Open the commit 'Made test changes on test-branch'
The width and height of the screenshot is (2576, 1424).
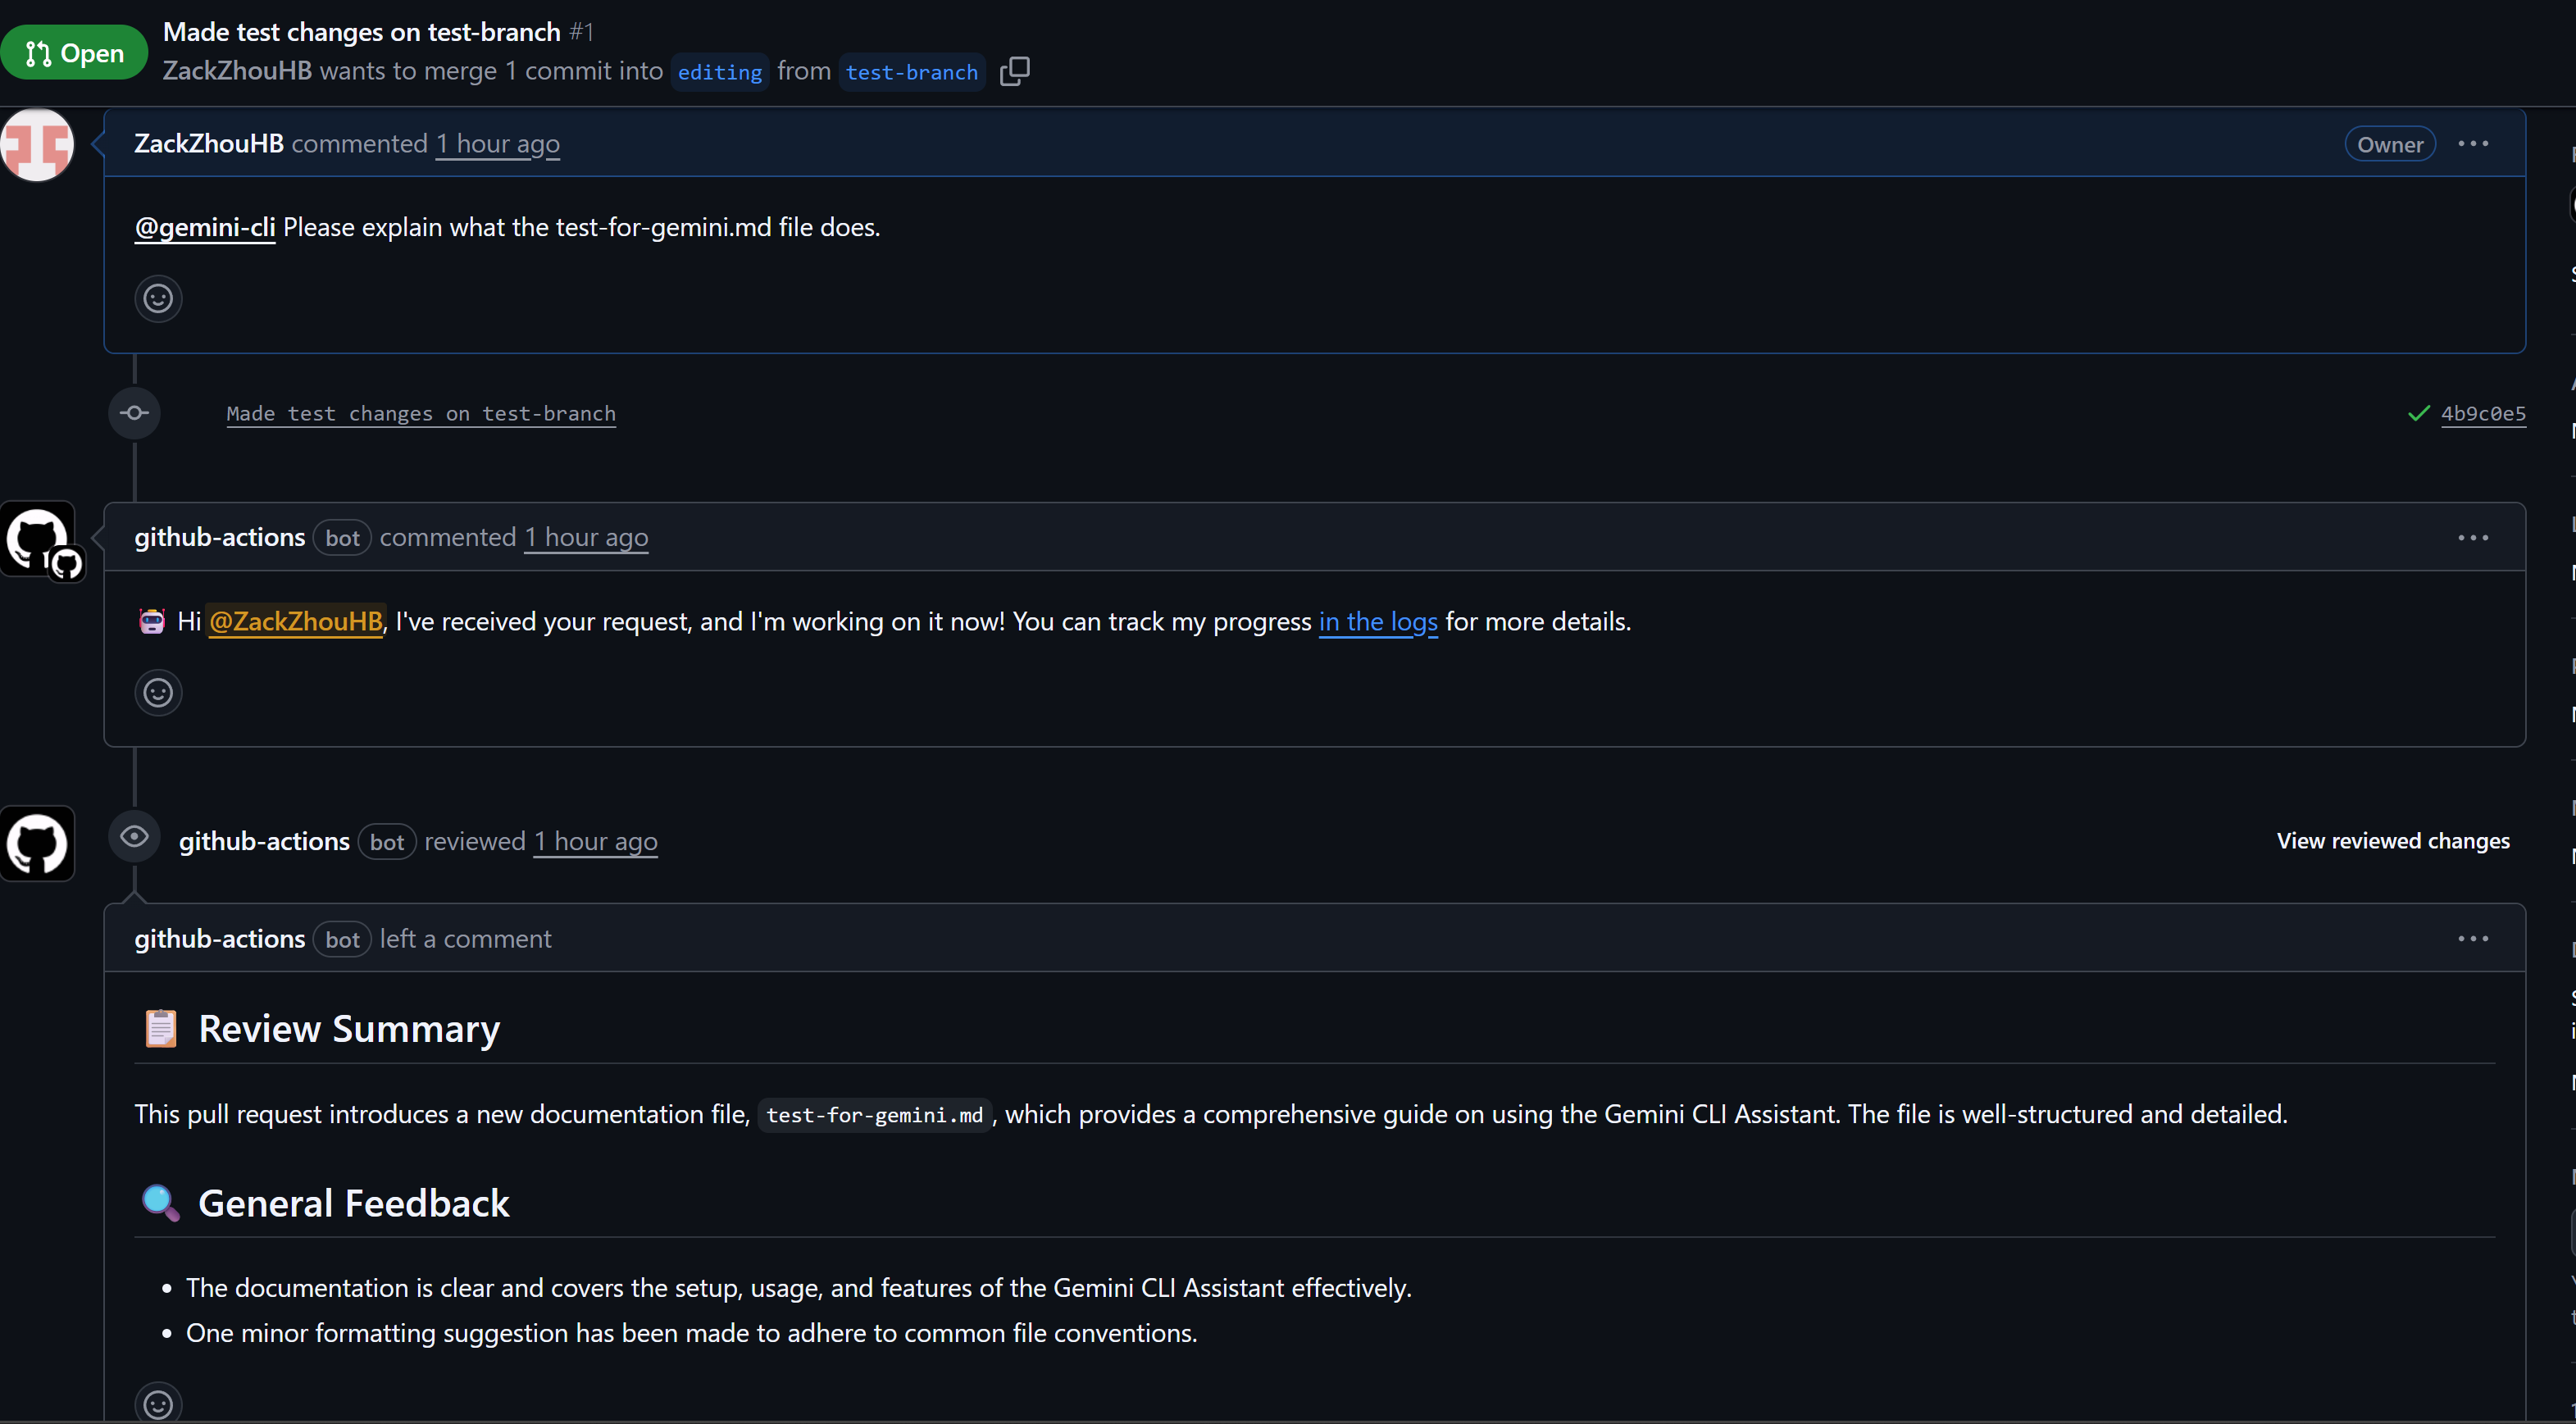point(421,413)
